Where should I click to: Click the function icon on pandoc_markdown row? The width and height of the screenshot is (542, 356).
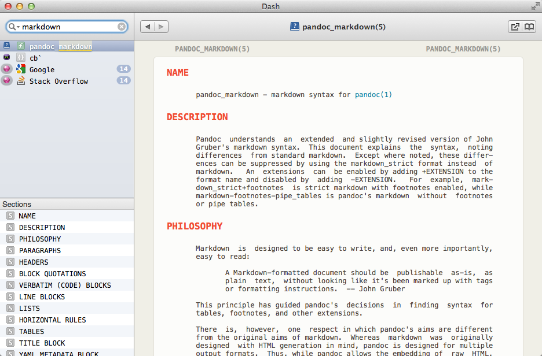click(21, 46)
